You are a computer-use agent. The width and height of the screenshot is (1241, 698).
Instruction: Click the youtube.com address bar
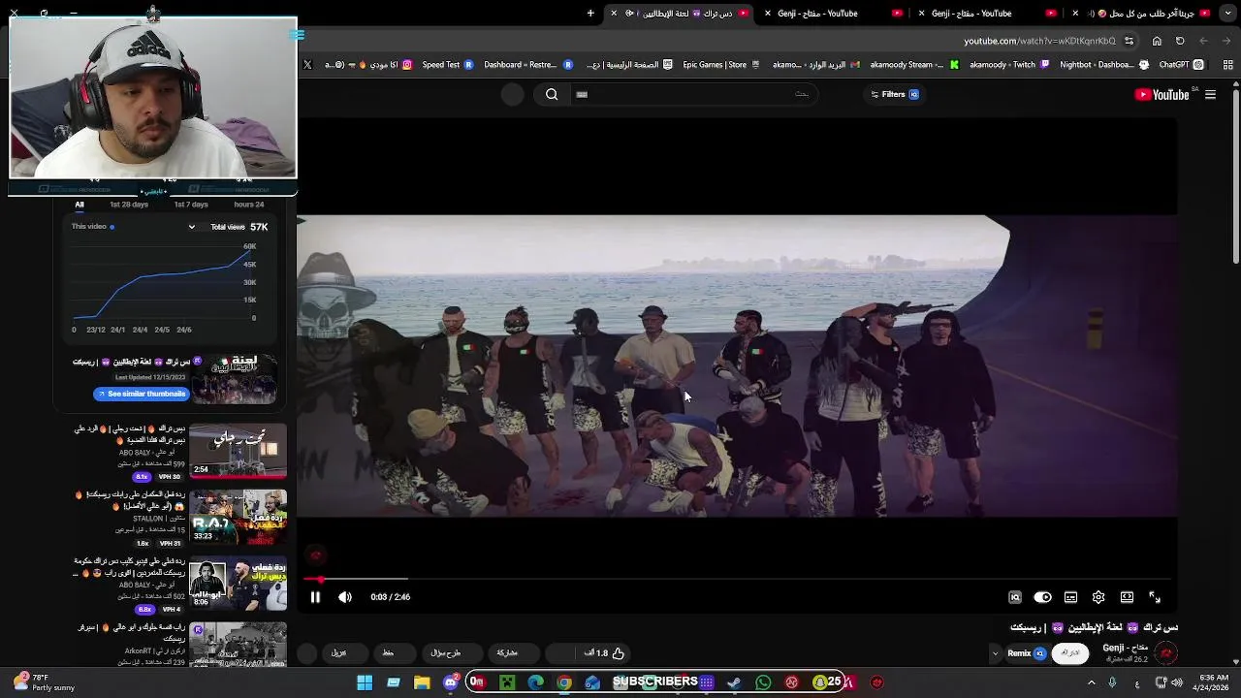pos(1038,41)
